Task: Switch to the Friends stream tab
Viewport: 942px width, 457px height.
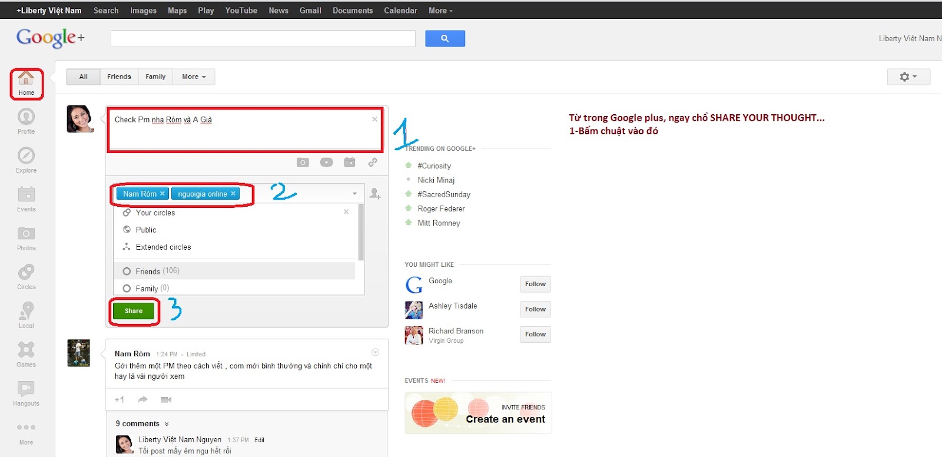Action: pyautogui.click(x=119, y=77)
